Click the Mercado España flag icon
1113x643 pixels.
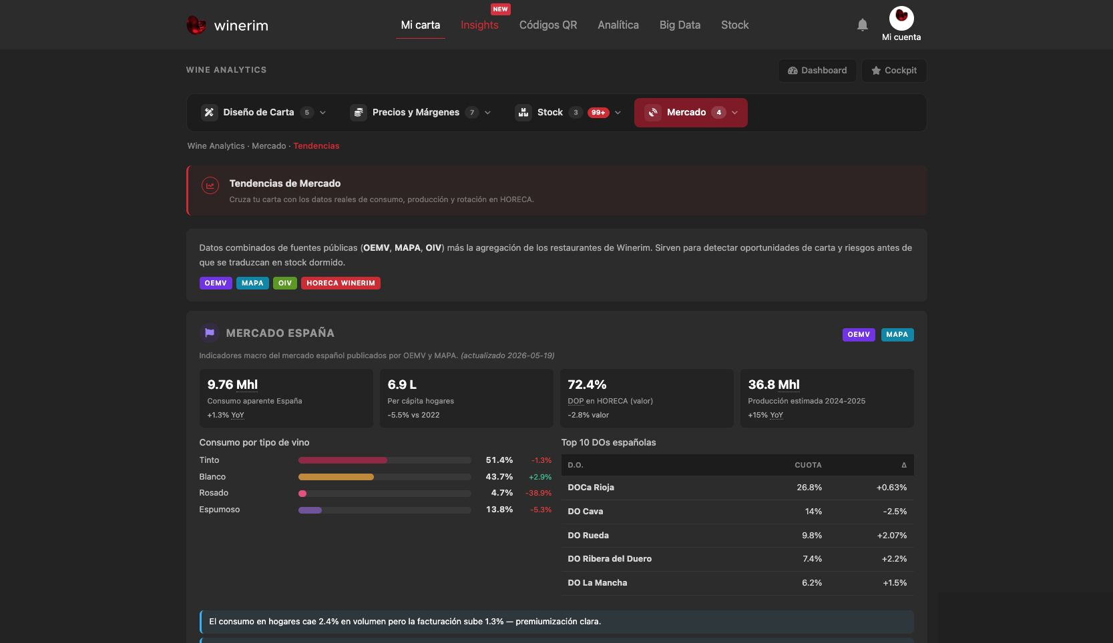[x=209, y=332]
